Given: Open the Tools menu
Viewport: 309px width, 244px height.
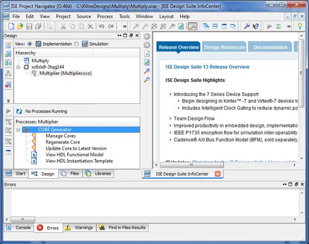Looking at the screenshot, I should (x=124, y=16).
